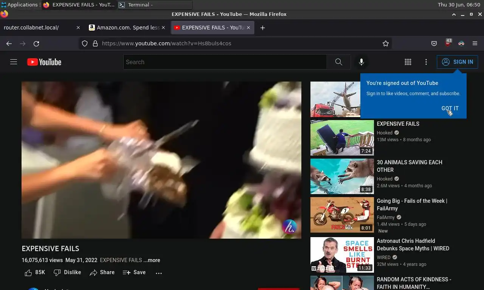
Task: Open WIRED channel name
Action: coord(384,258)
